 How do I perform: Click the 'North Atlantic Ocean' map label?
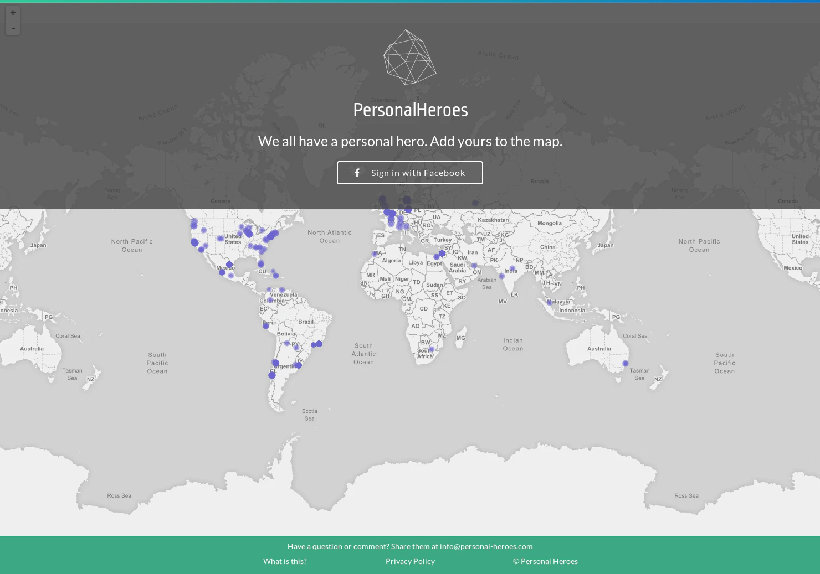coord(330,237)
